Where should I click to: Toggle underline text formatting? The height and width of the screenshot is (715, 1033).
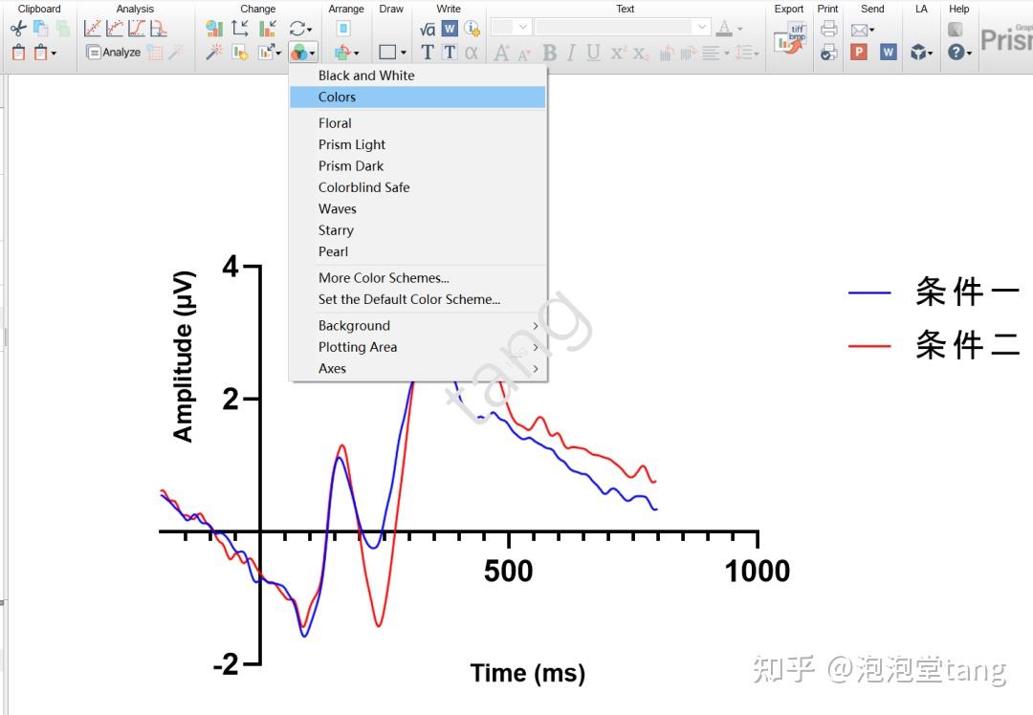(591, 54)
